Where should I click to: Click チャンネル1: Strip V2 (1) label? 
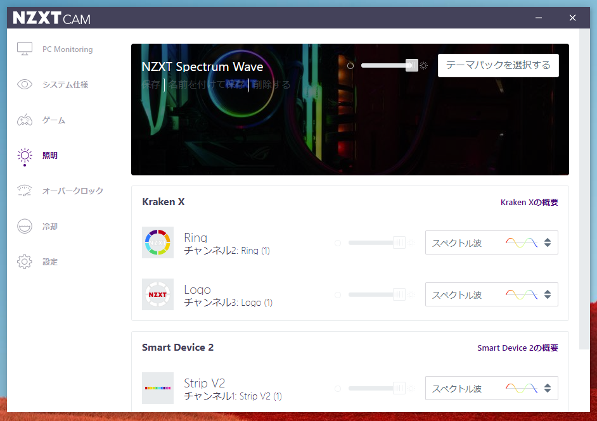pyautogui.click(x=233, y=396)
